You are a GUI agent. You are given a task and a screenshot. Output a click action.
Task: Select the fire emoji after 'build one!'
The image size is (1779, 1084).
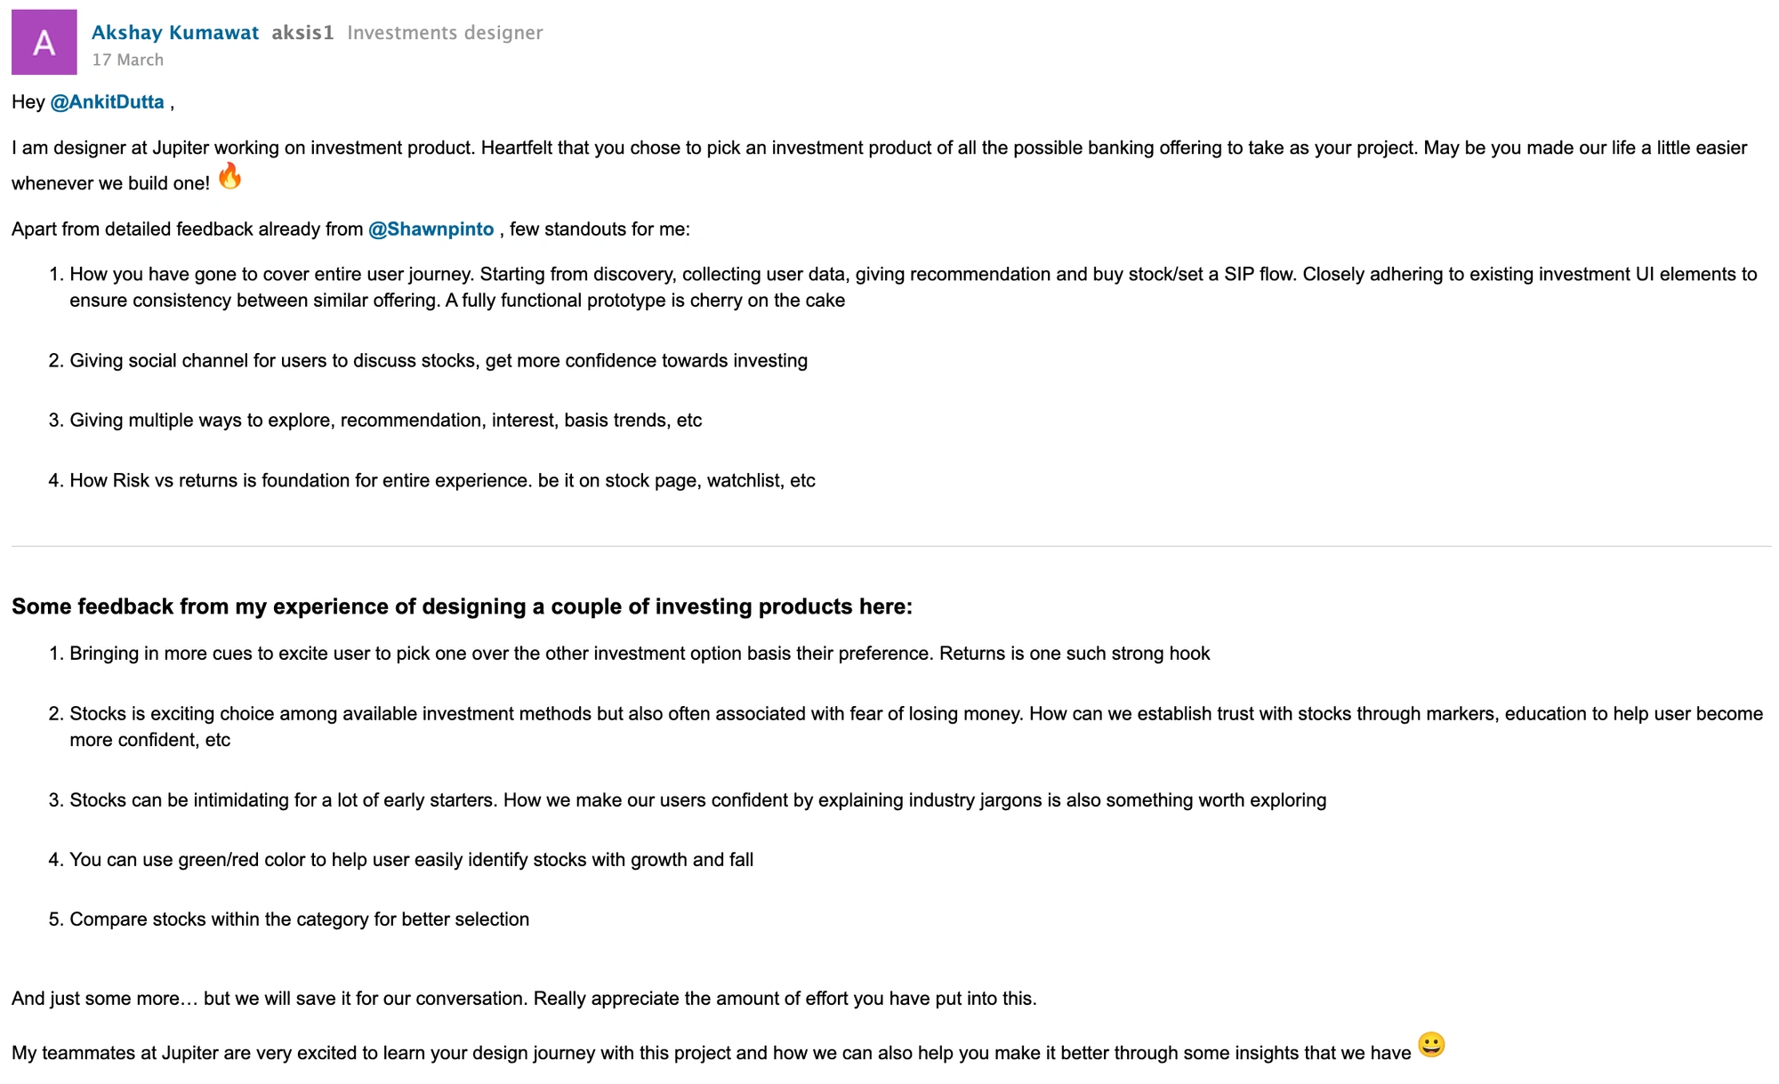point(230,176)
